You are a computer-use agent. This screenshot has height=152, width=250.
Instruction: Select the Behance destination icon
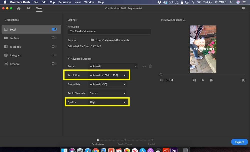click(6, 64)
